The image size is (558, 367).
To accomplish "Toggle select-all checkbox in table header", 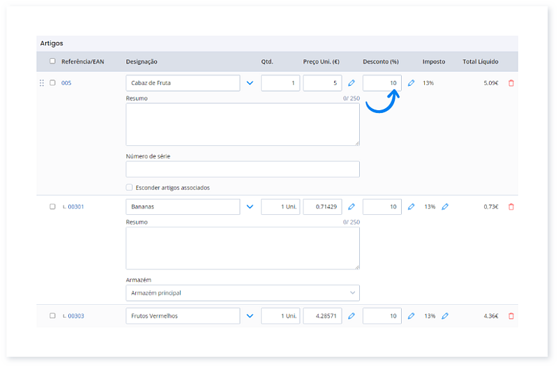I will (52, 61).
